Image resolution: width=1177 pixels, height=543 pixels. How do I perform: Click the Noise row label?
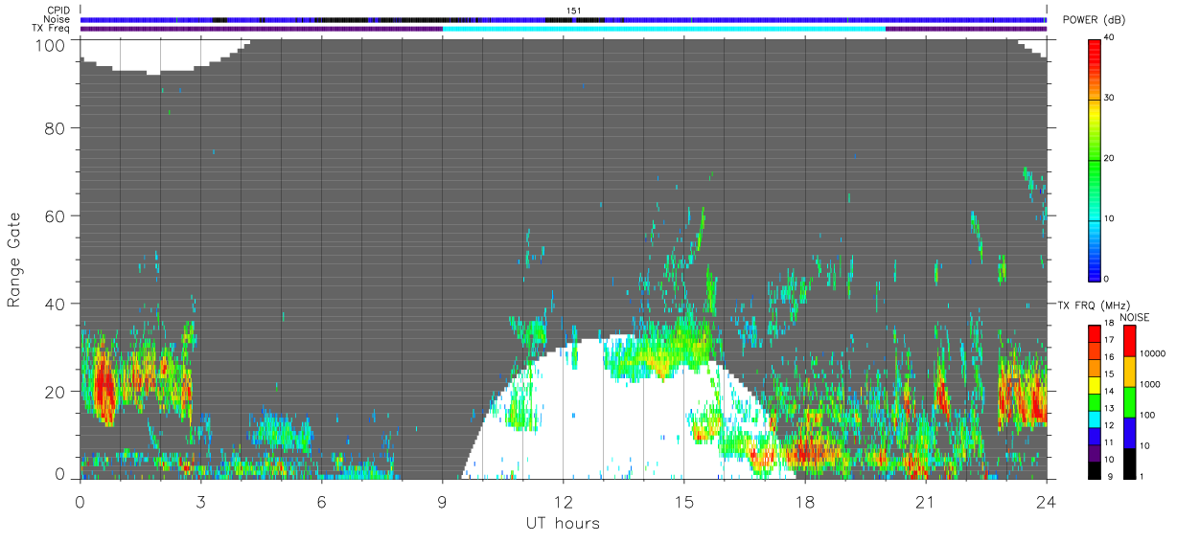click(57, 19)
